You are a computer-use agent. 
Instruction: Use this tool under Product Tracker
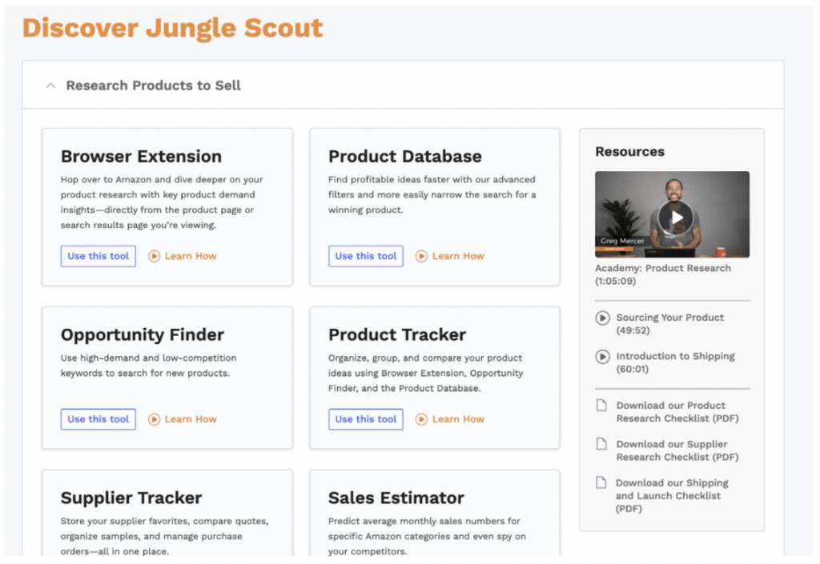366,419
